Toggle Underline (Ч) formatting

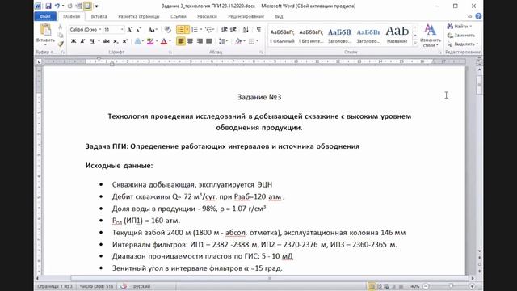coord(92,41)
